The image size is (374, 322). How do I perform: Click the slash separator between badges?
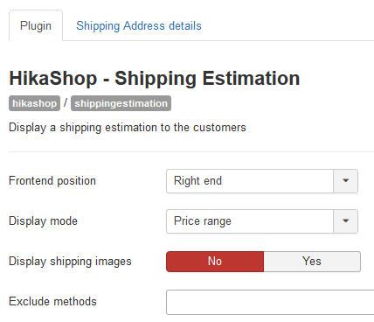66,102
